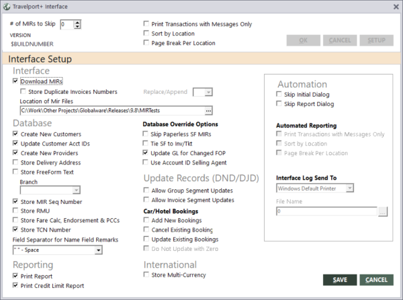Decrease the number of MIRs to Skip
The height and width of the screenshot is (300, 403).
77,27
